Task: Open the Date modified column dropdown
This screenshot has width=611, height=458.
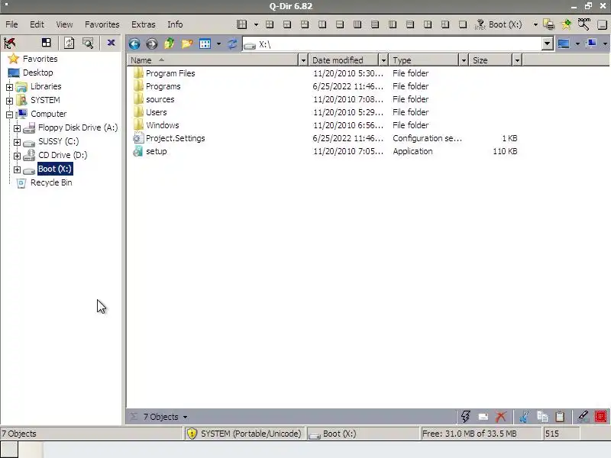Action: (x=383, y=60)
